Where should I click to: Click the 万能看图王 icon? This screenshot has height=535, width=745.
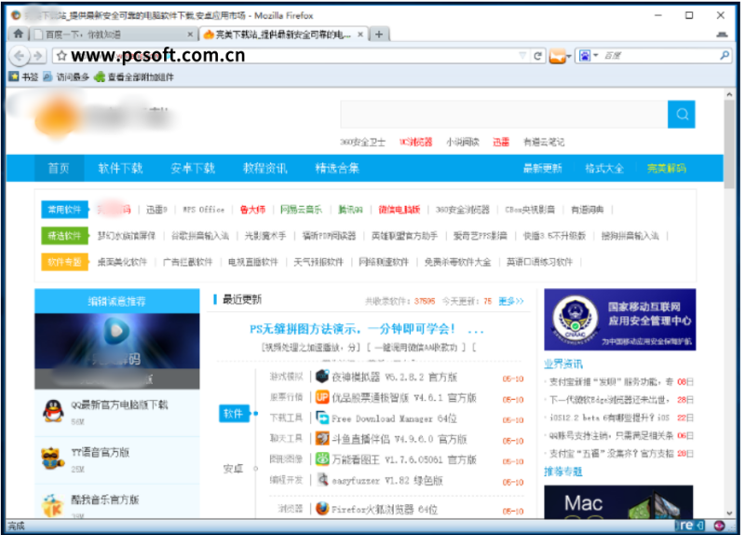(x=322, y=460)
